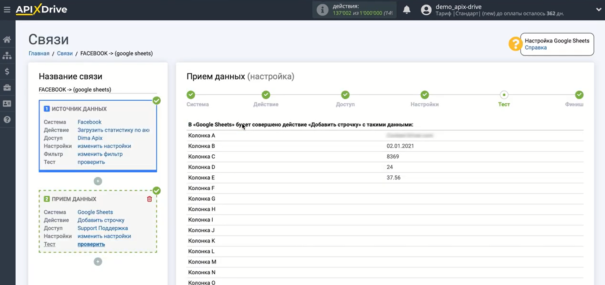The width and height of the screenshot is (605, 285).
Task: Click the ApiX-Drive logo
Action: pos(41,9)
